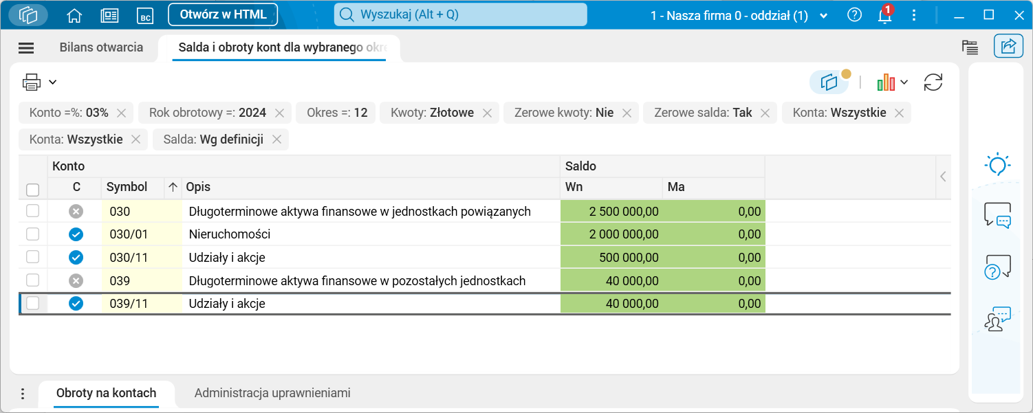This screenshot has height=413, width=1033.
Task: Click the blue check toggle on row 039/11
Action: (x=76, y=302)
